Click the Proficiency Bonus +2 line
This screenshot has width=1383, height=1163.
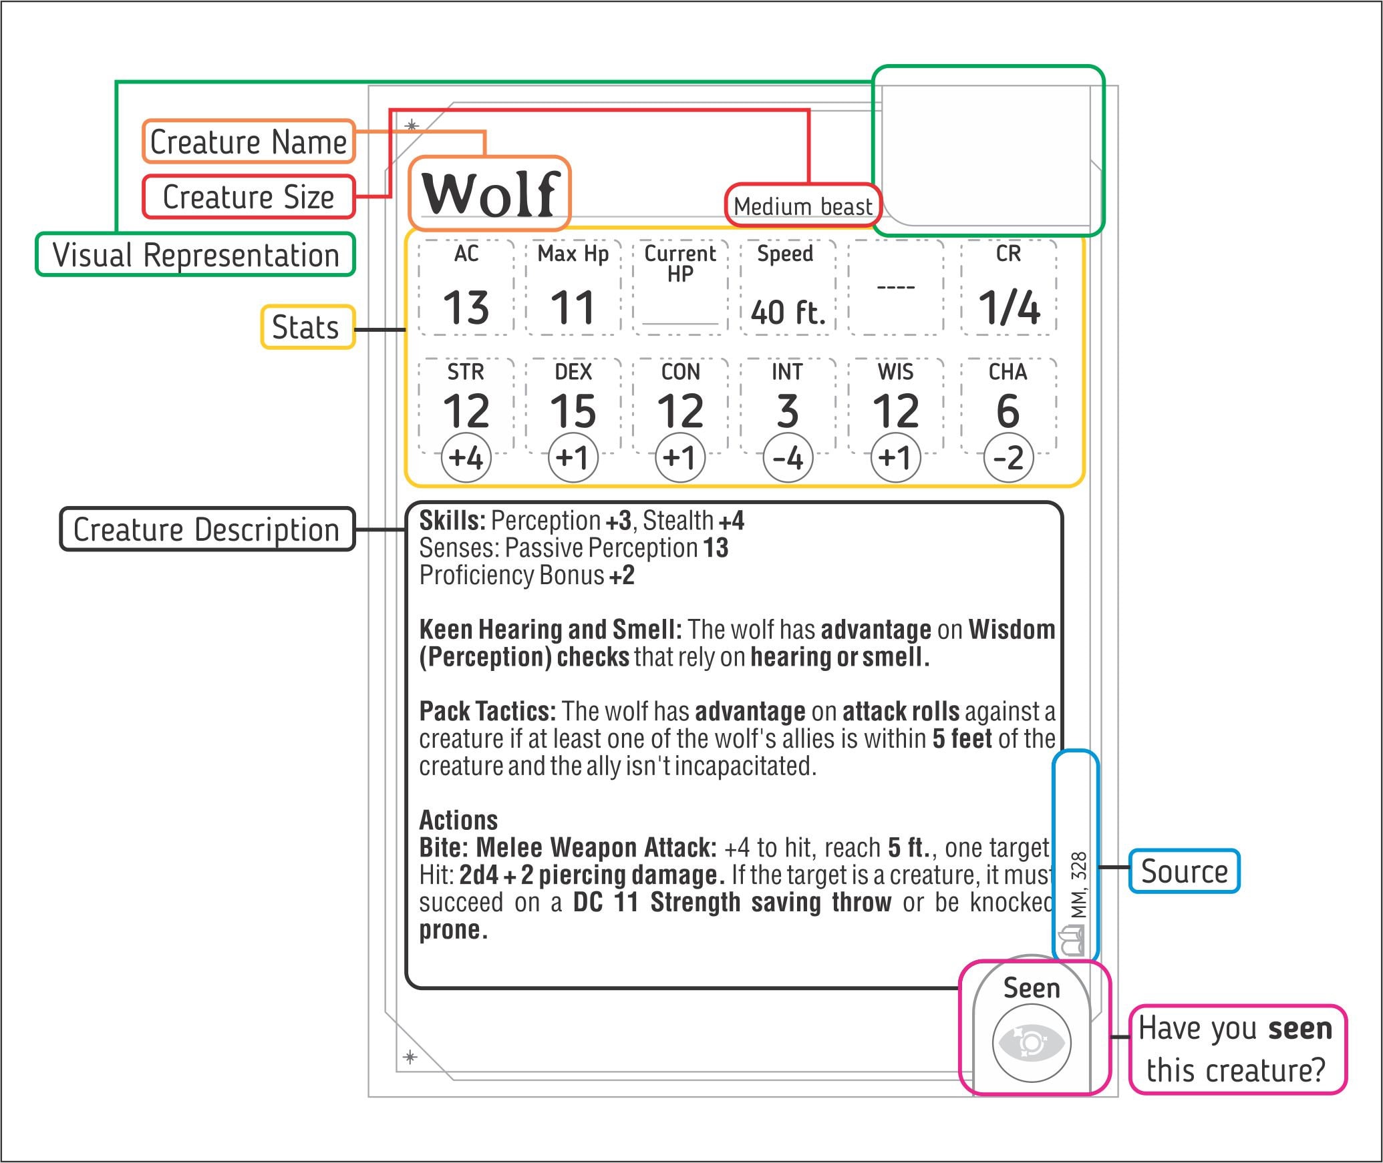click(x=526, y=575)
